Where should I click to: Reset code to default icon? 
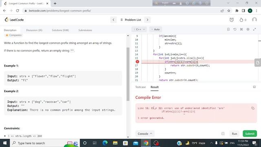tap(235, 29)
